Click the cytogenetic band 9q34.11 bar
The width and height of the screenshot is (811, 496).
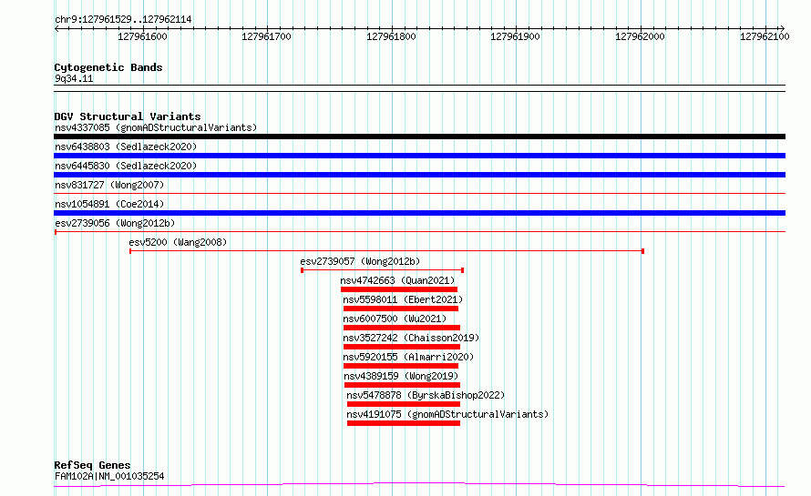(x=419, y=88)
